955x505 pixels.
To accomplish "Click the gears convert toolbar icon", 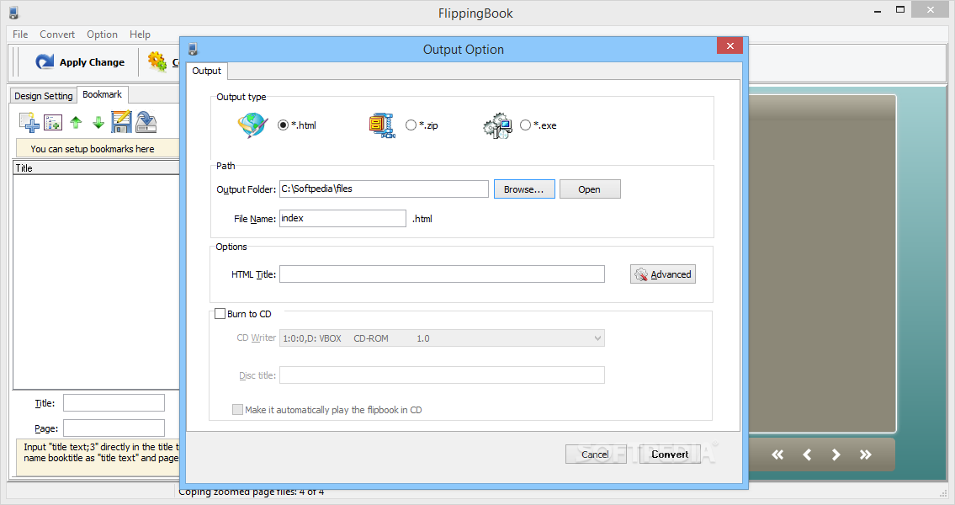I will [x=157, y=61].
